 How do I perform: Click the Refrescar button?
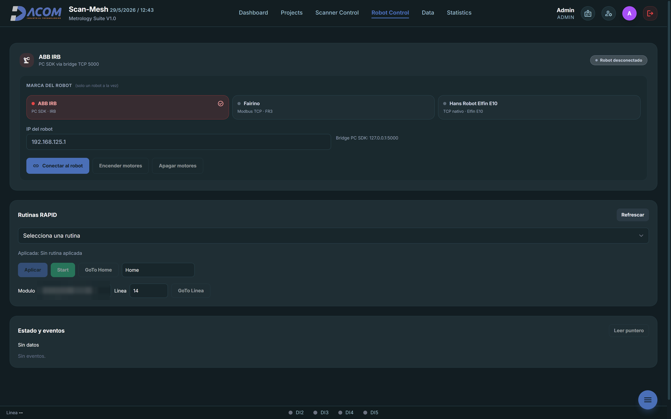(x=632, y=215)
